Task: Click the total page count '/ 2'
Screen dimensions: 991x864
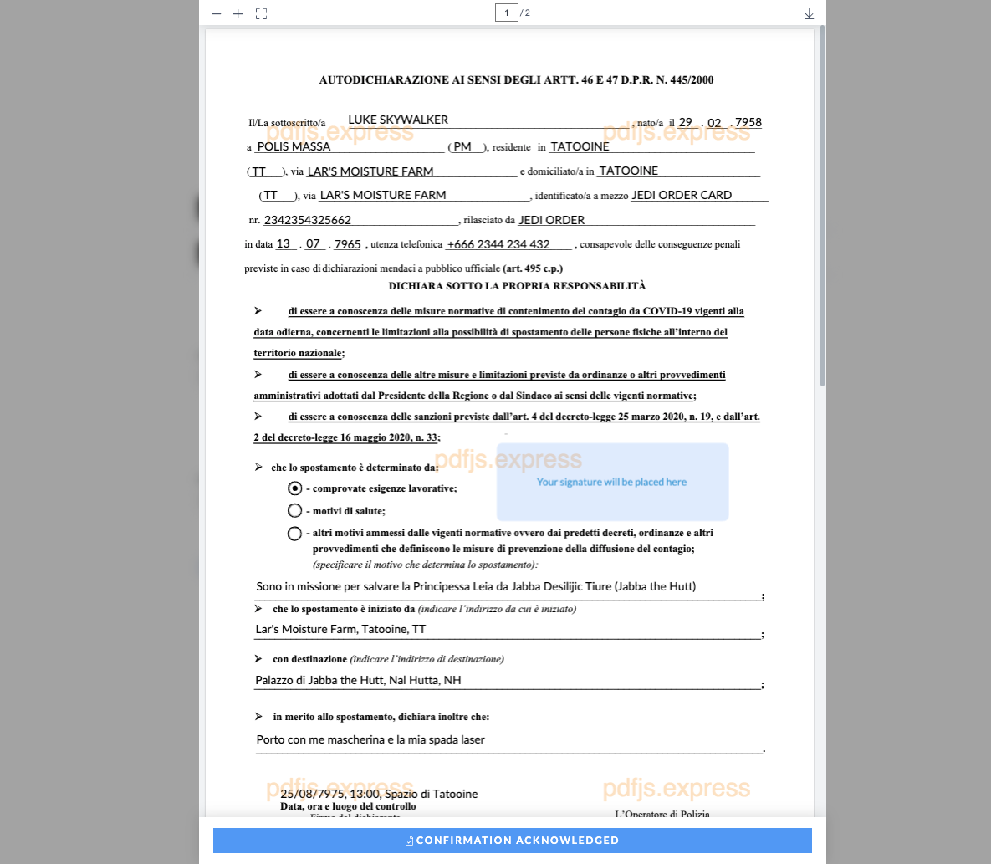Action: (x=525, y=13)
